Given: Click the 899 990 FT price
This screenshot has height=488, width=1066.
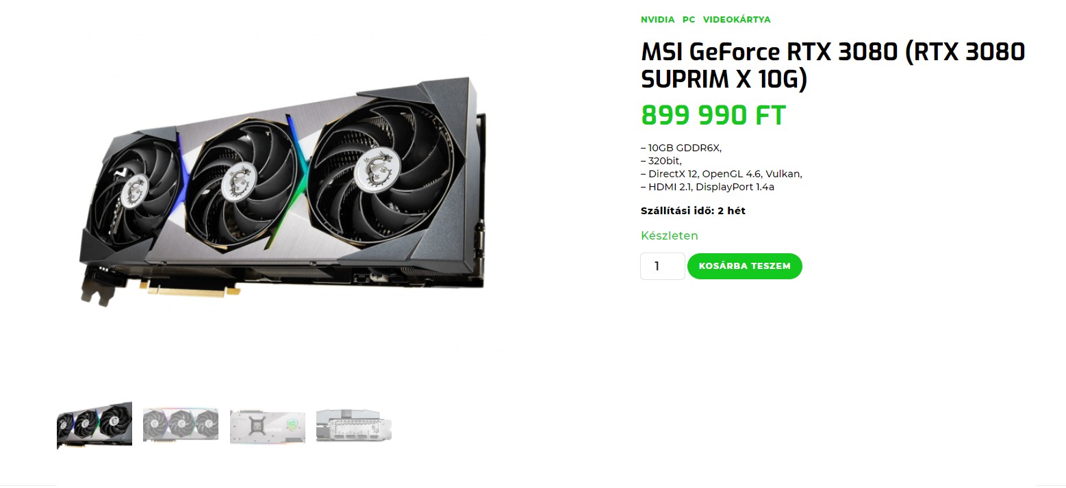Looking at the screenshot, I should click(x=713, y=116).
